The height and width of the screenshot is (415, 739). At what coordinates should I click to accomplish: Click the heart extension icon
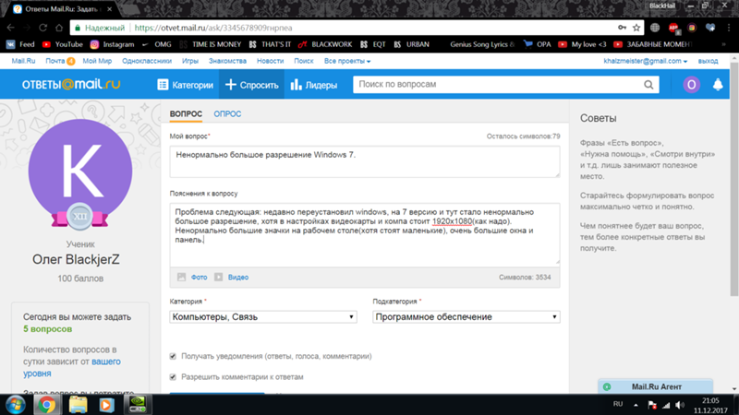[710, 28]
